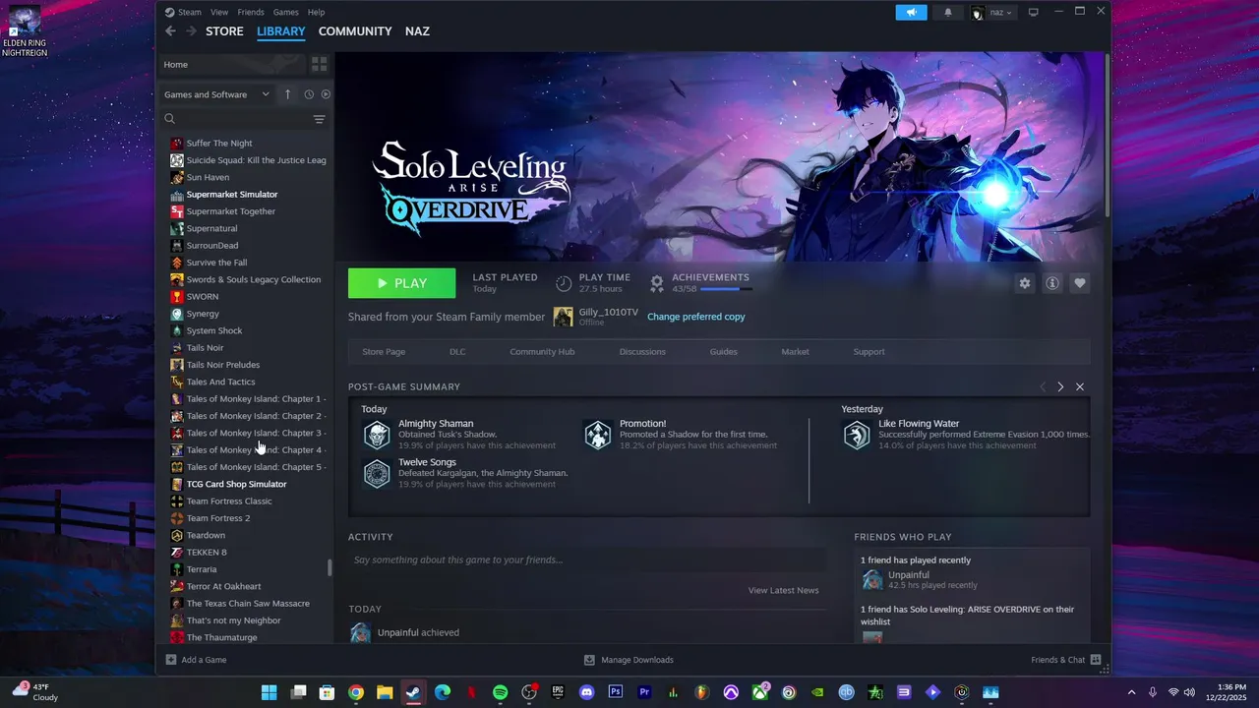Screen dimensions: 1259x708
Task: Add game to favorites with heart icon
Action: [x=1080, y=283]
